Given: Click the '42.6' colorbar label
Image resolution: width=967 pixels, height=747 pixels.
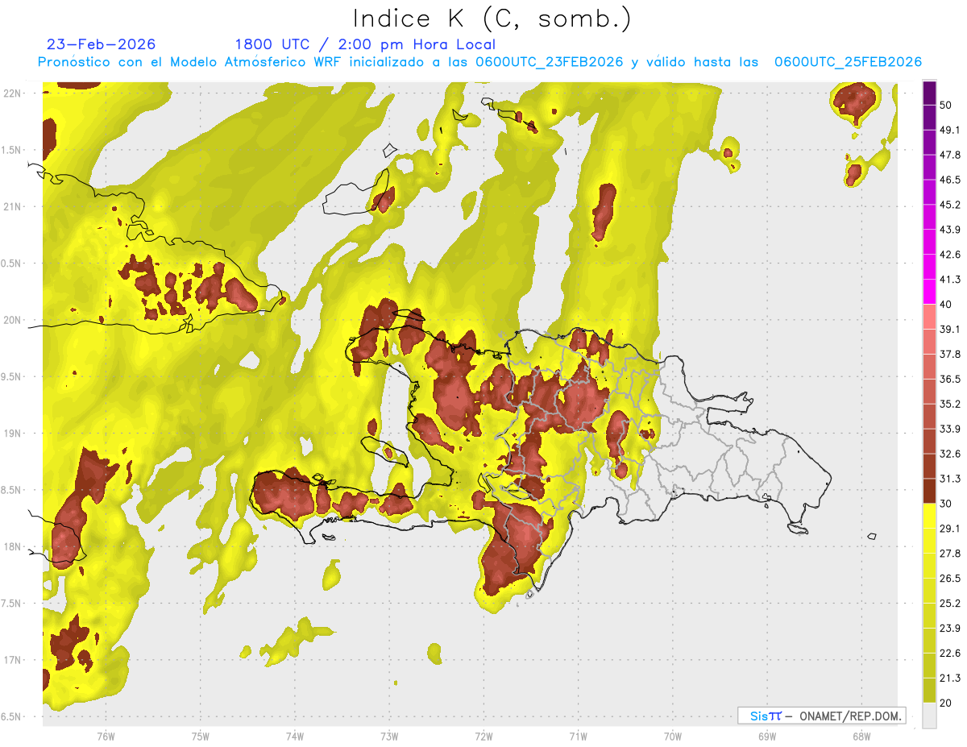Looking at the screenshot, I should pos(950,255).
